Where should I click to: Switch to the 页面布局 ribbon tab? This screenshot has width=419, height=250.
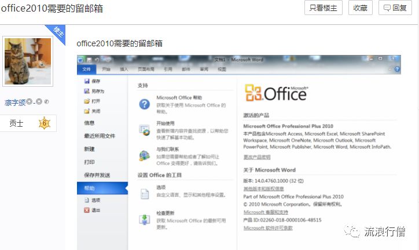tap(146, 69)
